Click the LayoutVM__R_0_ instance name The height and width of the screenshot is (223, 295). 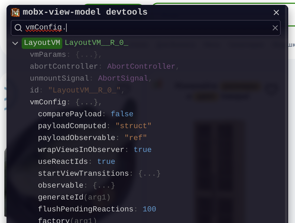tap(96, 43)
